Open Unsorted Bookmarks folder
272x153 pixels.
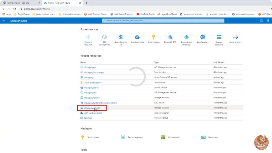tap(70, 14)
